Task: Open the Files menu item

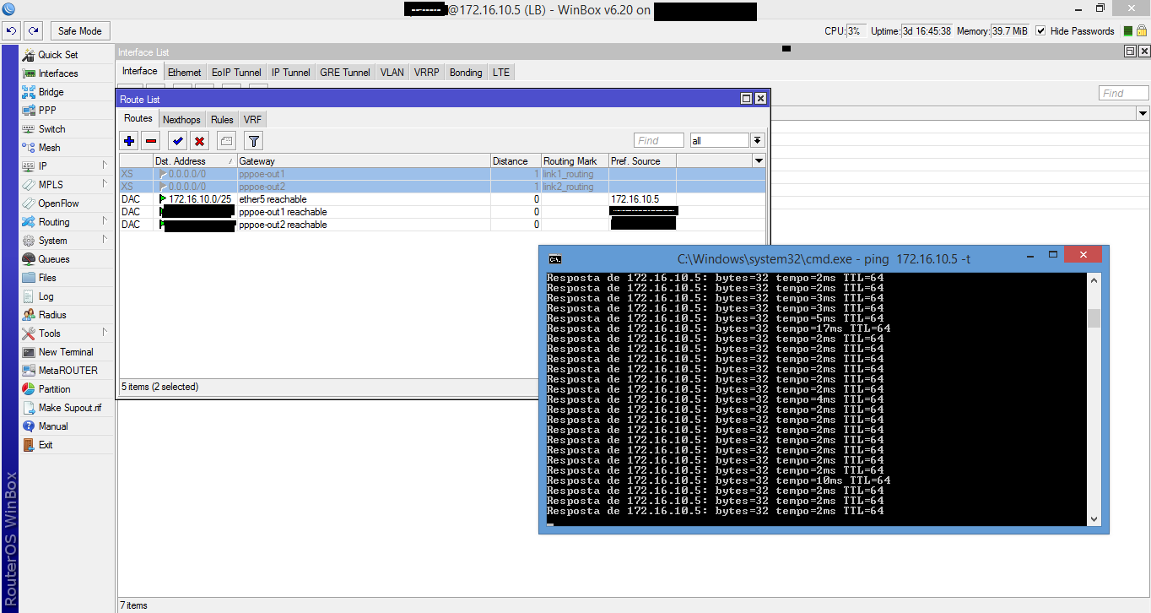Action: [47, 278]
